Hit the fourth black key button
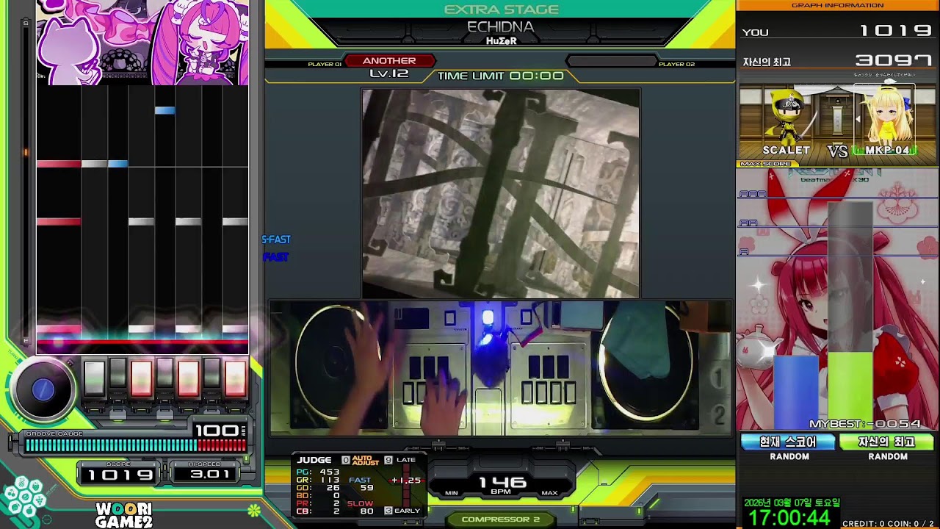The width and height of the screenshot is (940, 529). [164, 375]
